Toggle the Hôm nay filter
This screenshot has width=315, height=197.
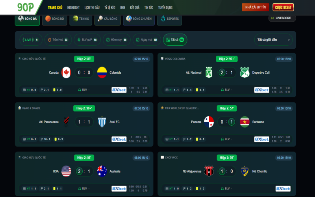[117, 40]
